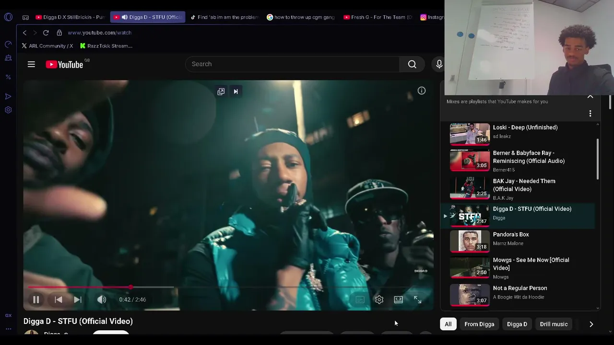This screenshot has width=614, height=345.
Task: Open the Opera GX menu logo
Action: point(8,17)
